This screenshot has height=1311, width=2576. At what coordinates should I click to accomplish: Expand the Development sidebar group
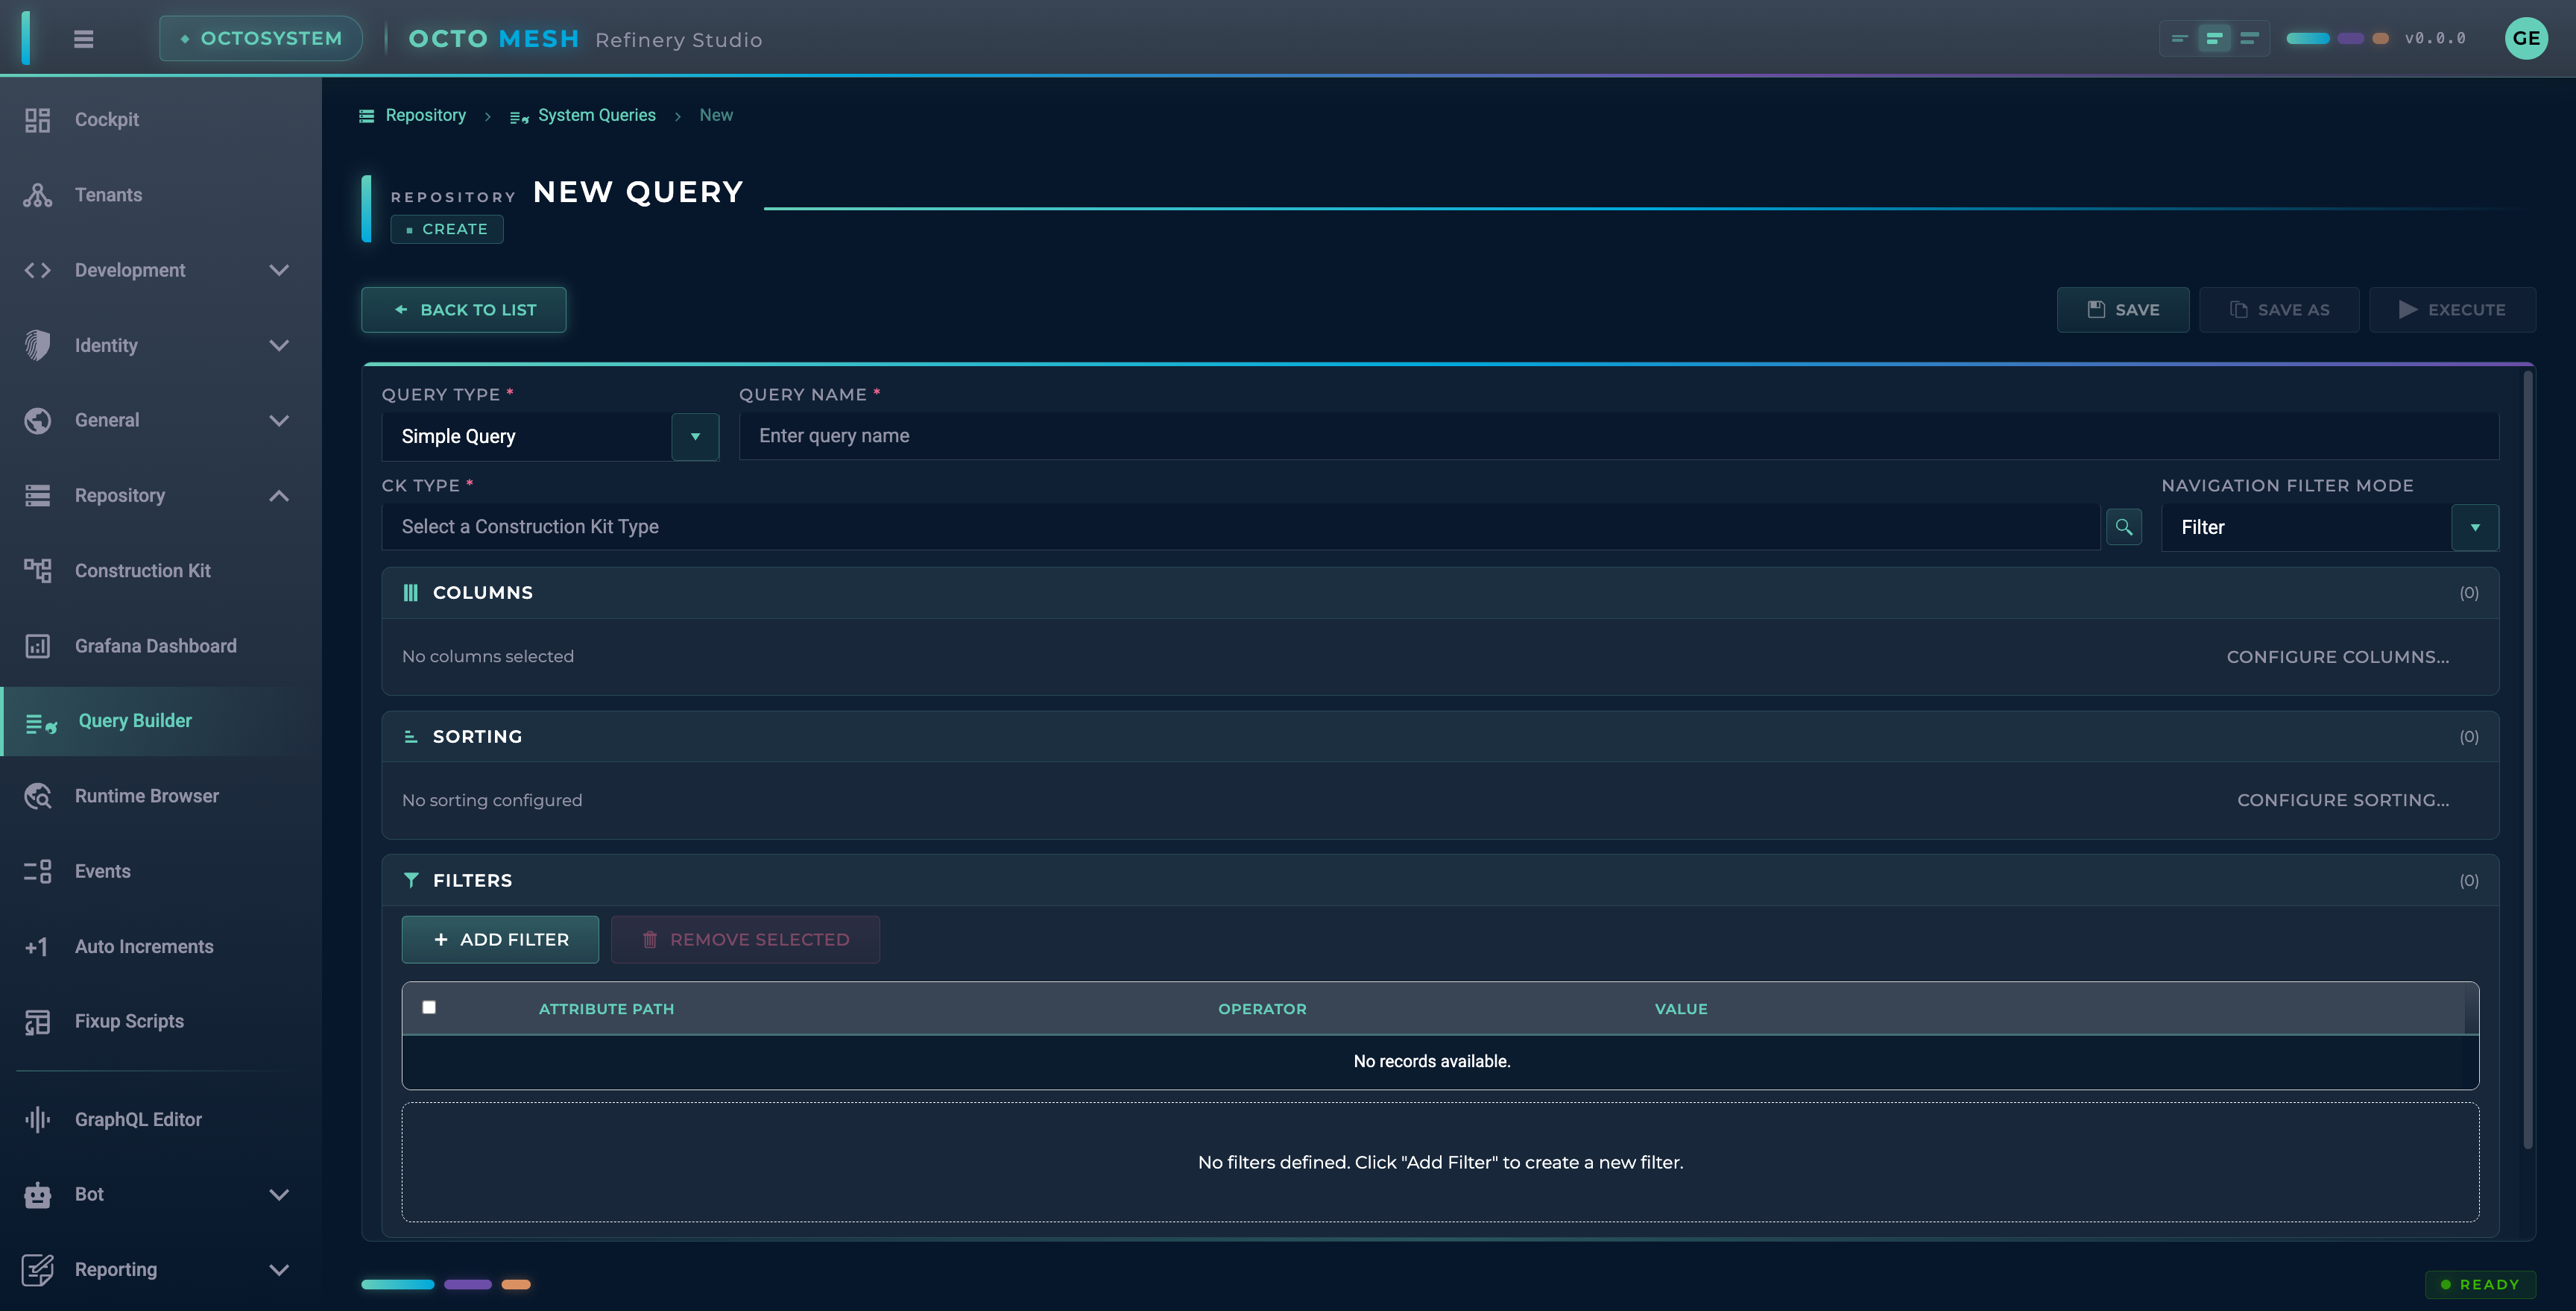tap(279, 270)
